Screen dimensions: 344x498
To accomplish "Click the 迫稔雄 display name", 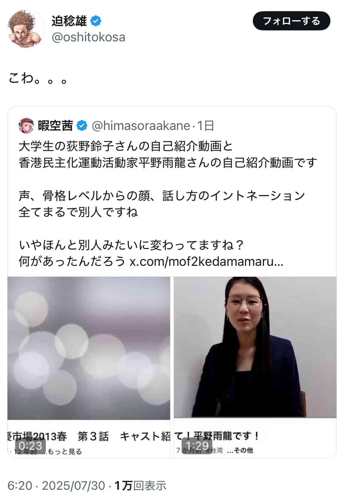I will [69, 21].
